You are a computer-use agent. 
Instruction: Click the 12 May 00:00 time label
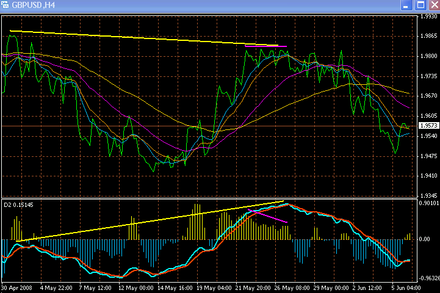[136, 288]
